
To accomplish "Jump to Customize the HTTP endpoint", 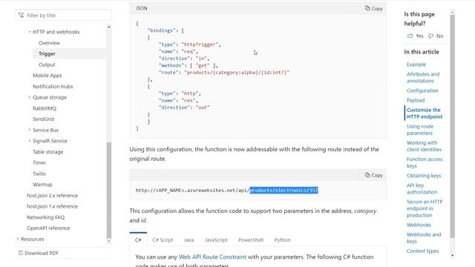I will coord(425,113).
